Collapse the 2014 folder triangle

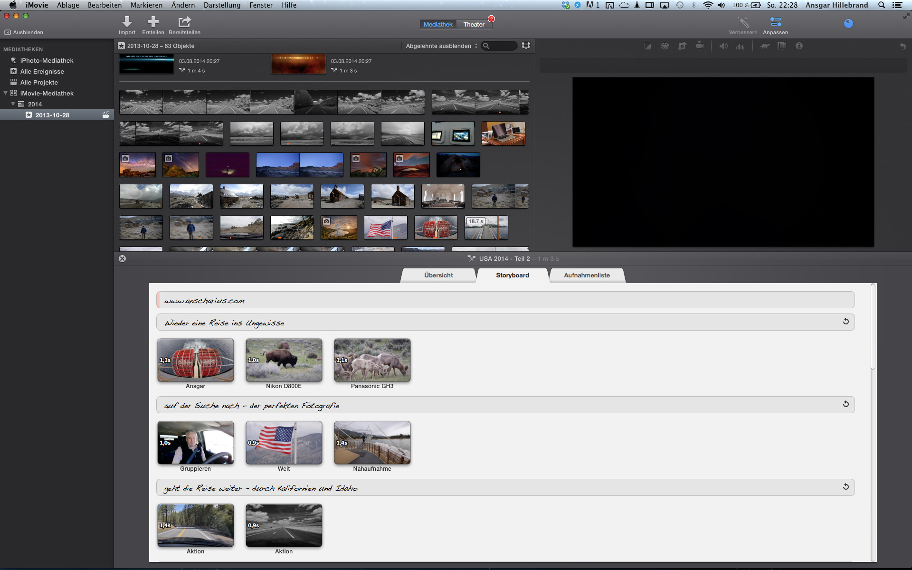(13, 104)
